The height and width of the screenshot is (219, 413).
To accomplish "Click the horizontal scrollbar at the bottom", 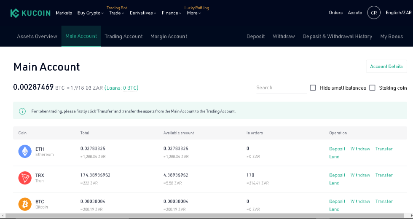I will point(204,216).
